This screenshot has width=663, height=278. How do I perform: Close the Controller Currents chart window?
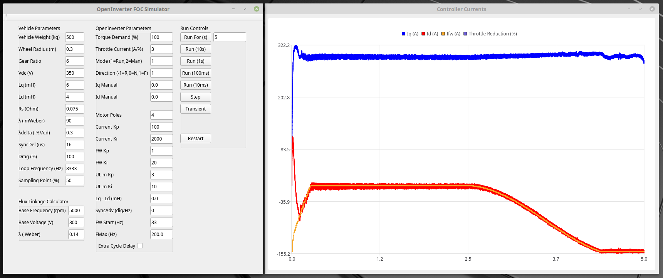pos(652,9)
